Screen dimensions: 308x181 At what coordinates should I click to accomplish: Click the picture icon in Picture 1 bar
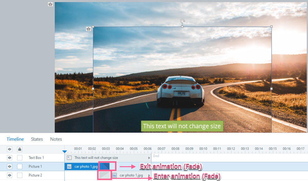pos(69,167)
